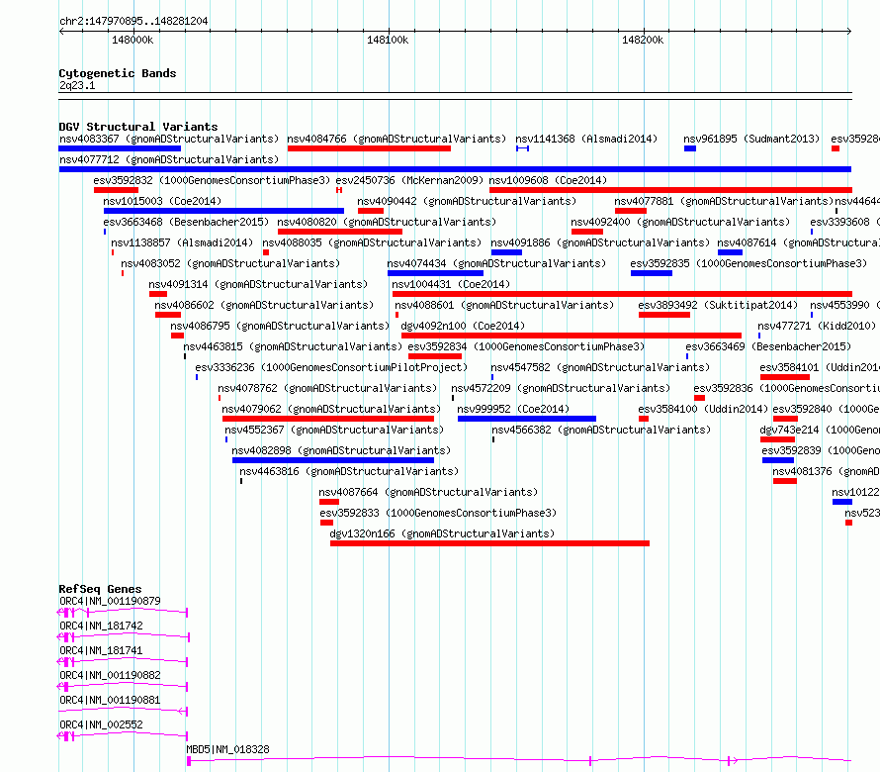Select nsv4090442 variant label

467,201
